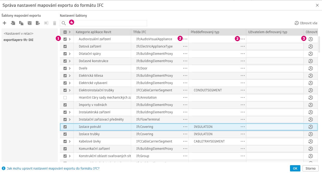Enable the Hraniční čáry category checkbox

pyautogui.click(x=65, y=98)
